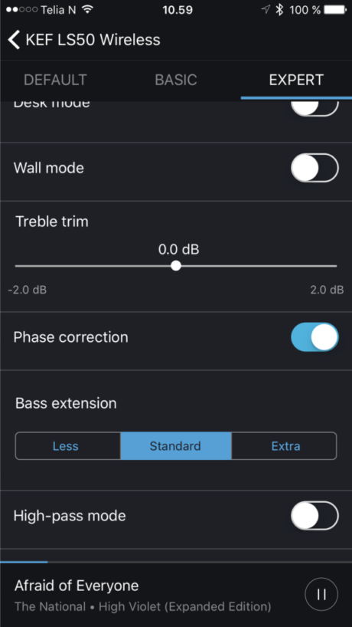This screenshot has height=627, width=352.
Task: Pause the track with the pause icon
Action: tap(321, 594)
